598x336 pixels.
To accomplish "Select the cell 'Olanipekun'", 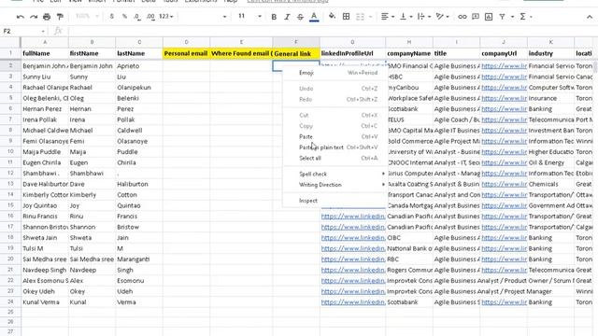I will click(x=139, y=87).
